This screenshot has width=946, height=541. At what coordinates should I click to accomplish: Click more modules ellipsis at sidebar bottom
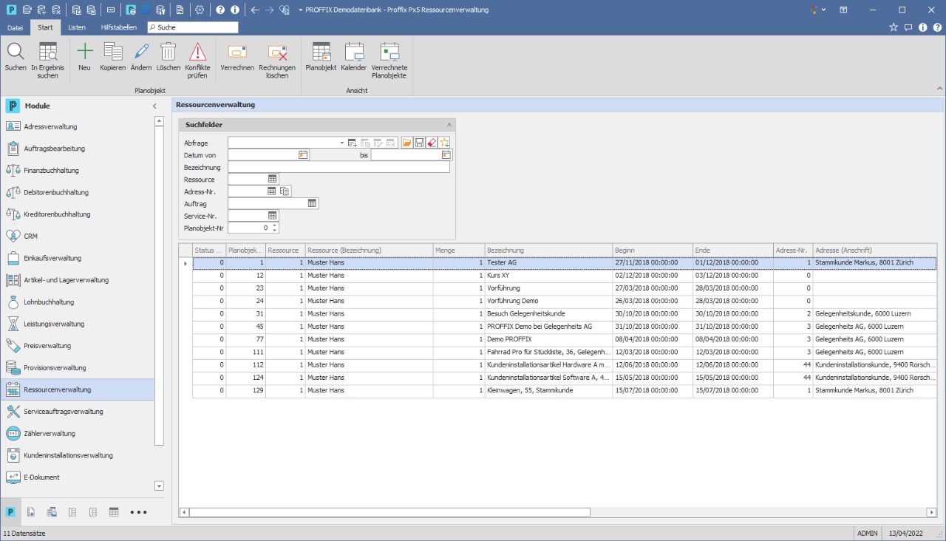[x=138, y=511]
